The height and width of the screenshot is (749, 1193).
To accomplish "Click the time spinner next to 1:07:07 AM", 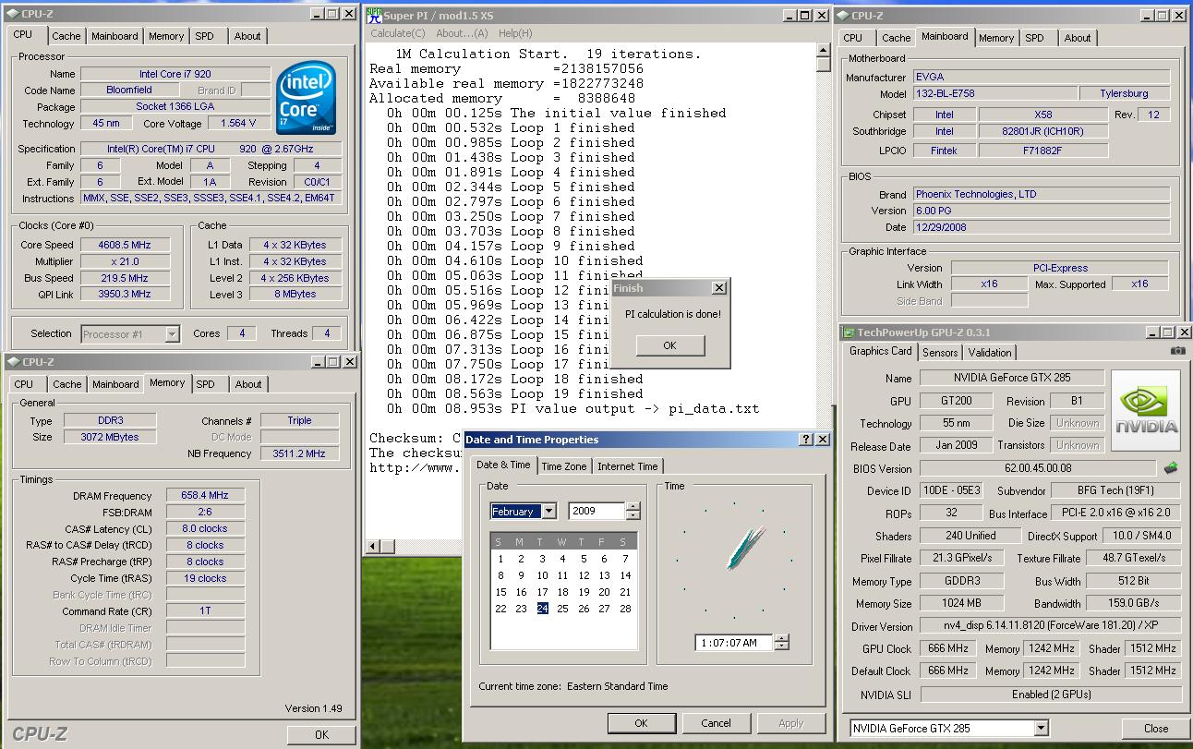I will point(782,643).
